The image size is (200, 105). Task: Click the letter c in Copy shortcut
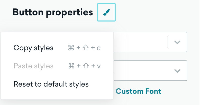(99, 48)
